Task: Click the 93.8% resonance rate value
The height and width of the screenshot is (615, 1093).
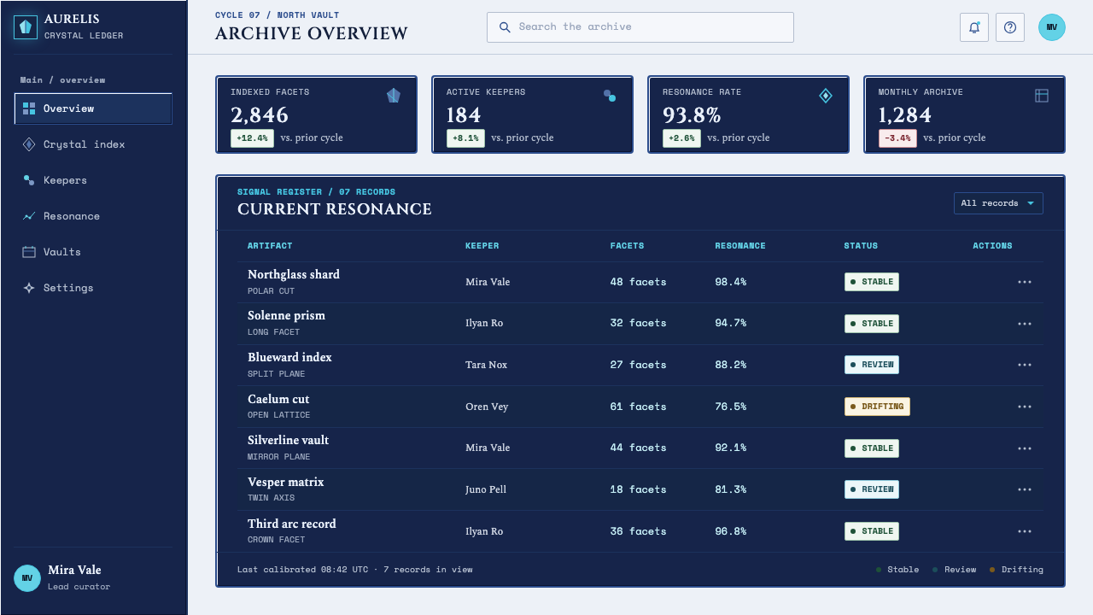Action: (692, 115)
